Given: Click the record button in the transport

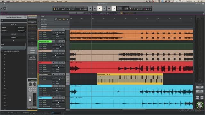Looking at the screenshot, I should [109, 9].
